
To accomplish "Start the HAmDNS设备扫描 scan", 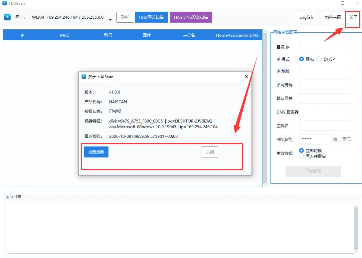I will pos(191,17).
